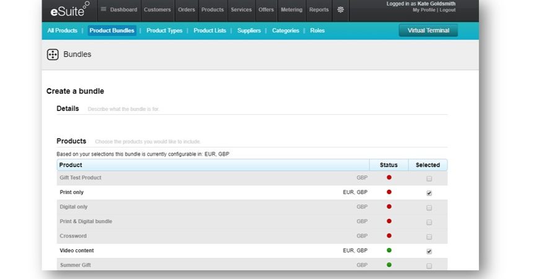Click the green status dot for Summer Gift

pos(389,265)
